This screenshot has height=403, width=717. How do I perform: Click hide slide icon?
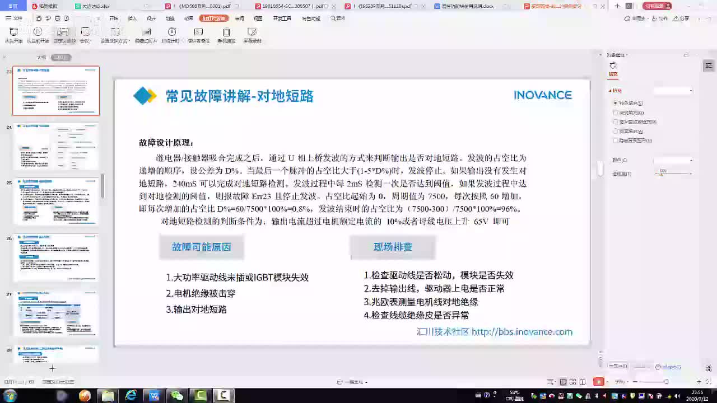(x=147, y=32)
